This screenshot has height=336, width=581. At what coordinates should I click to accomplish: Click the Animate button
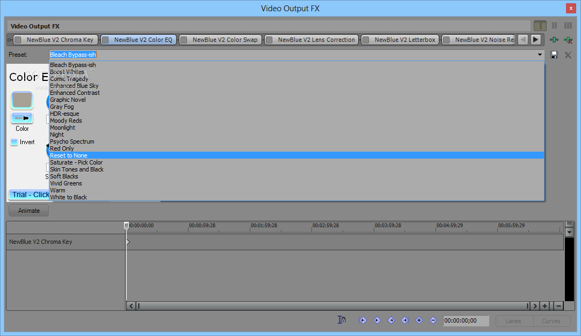(x=29, y=210)
